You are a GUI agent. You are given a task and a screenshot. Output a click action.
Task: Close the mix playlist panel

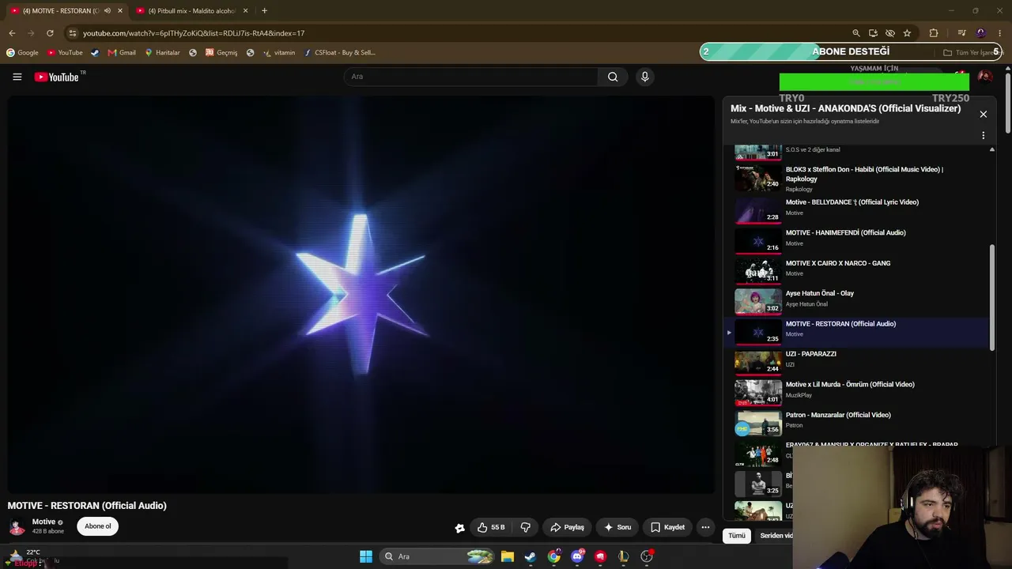coord(984,115)
